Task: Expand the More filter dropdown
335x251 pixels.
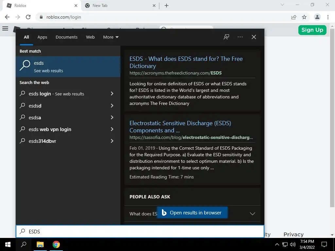Action: 111,37
